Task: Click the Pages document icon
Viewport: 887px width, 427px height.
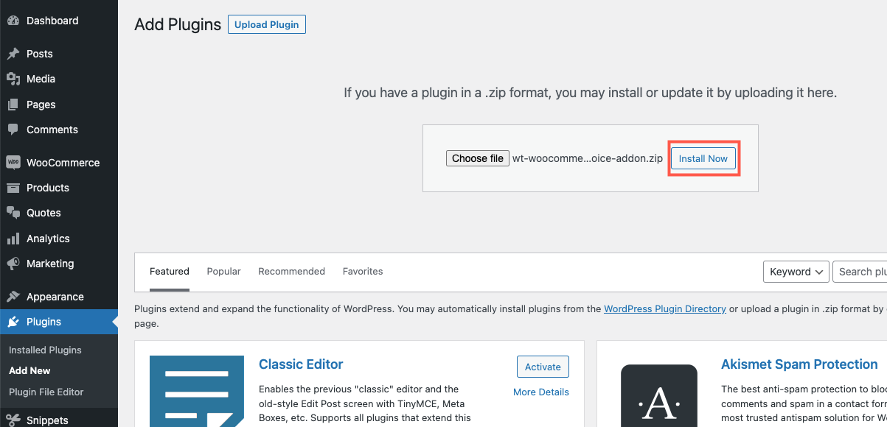Action: (13, 105)
